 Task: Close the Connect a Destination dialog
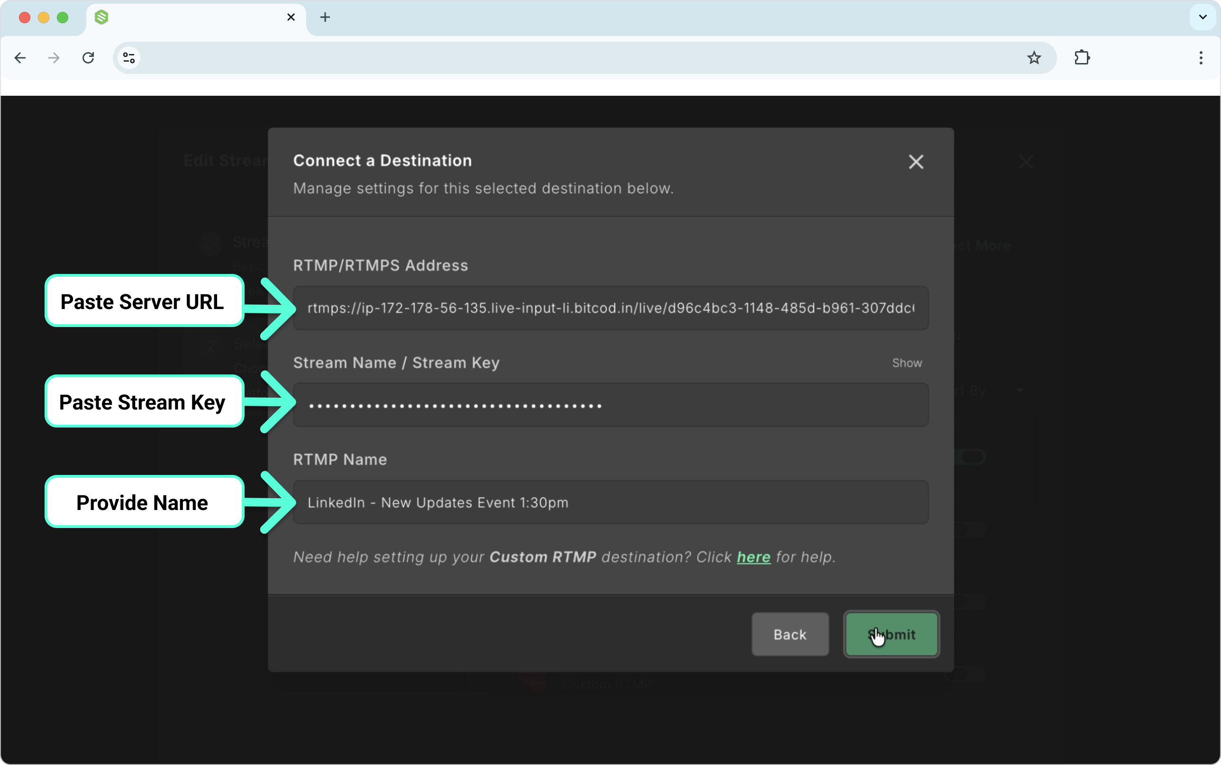915,162
